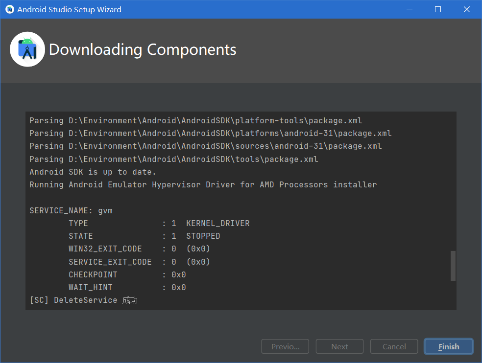Click the platforms android-31 package.xml line
The height and width of the screenshot is (363, 482).
(x=211, y=133)
